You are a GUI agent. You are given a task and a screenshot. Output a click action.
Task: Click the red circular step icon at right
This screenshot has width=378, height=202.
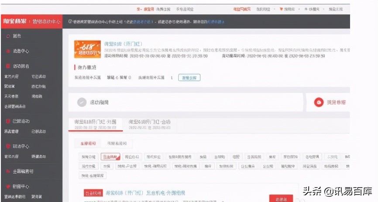319,102
